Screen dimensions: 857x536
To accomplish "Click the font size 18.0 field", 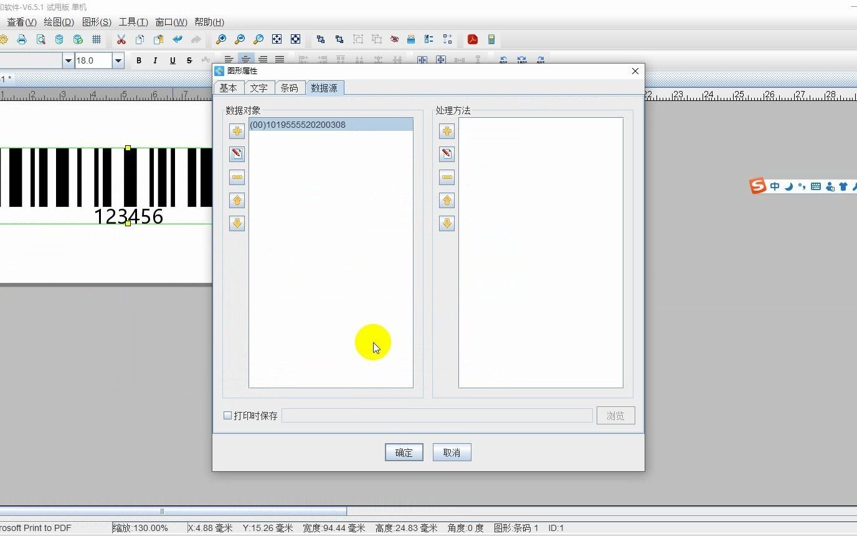I will (x=93, y=60).
